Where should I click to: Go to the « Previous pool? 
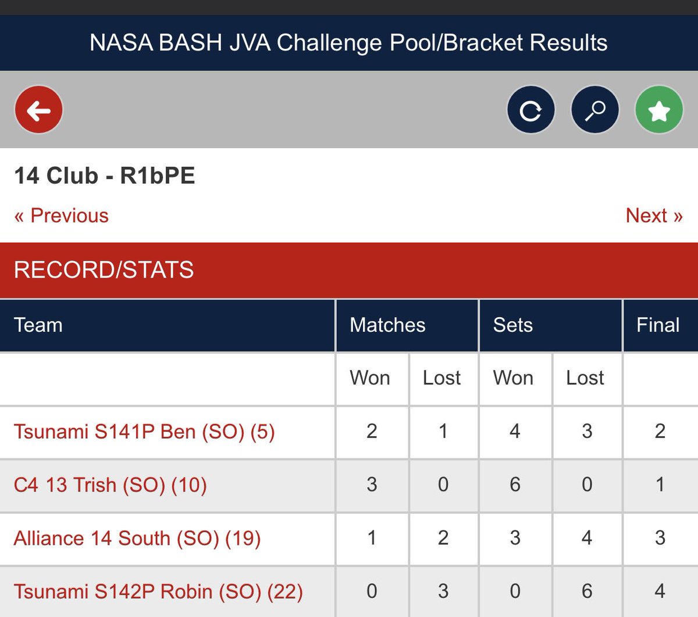pos(61,216)
